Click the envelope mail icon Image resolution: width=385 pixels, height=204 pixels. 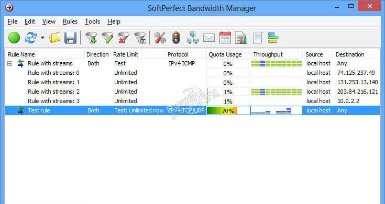(209, 38)
